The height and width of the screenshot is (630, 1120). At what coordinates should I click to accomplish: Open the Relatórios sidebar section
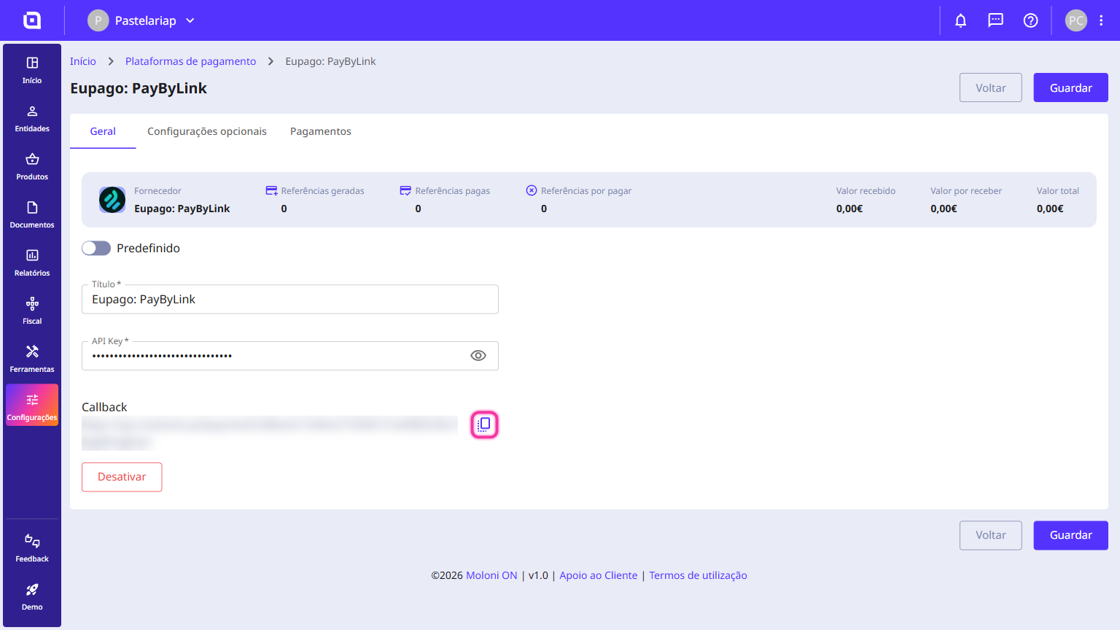[x=32, y=263]
